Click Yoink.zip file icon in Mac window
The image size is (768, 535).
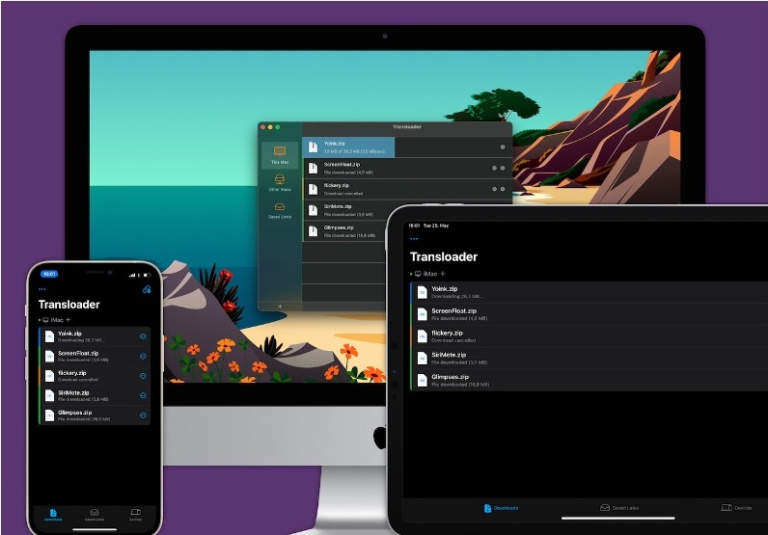[x=313, y=147]
